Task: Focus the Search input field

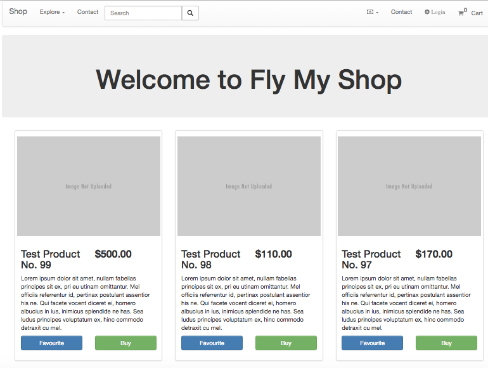Action: coord(143,13)
